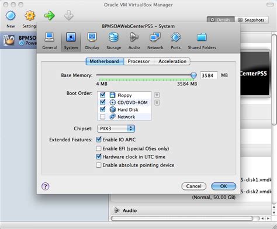Screen dimensions: 277x229
Task: Enable absolute pointing device checkbox
Action: click(99, 165)
